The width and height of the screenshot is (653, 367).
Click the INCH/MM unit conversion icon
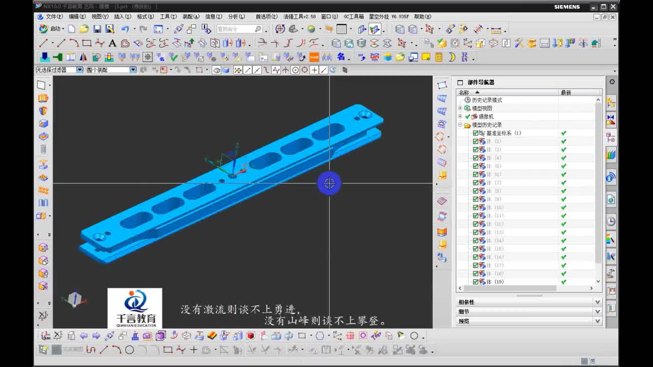click(x=375, y=57)
